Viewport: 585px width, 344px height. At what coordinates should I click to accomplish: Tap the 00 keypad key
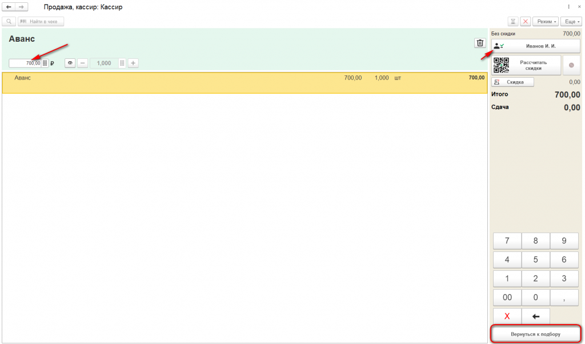507,297
